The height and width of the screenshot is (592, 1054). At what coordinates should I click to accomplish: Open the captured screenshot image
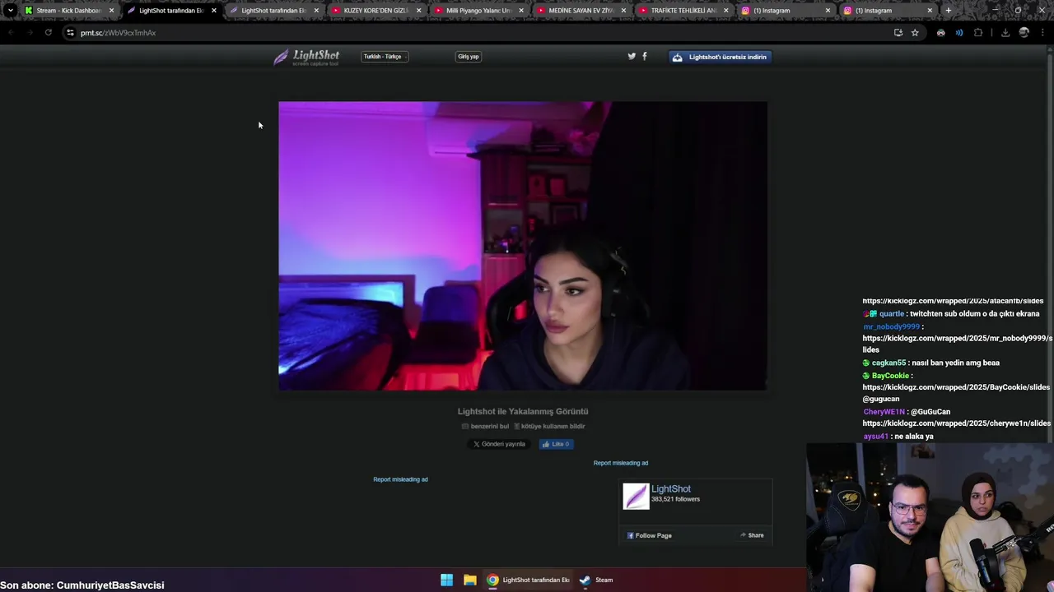point(523,246)
